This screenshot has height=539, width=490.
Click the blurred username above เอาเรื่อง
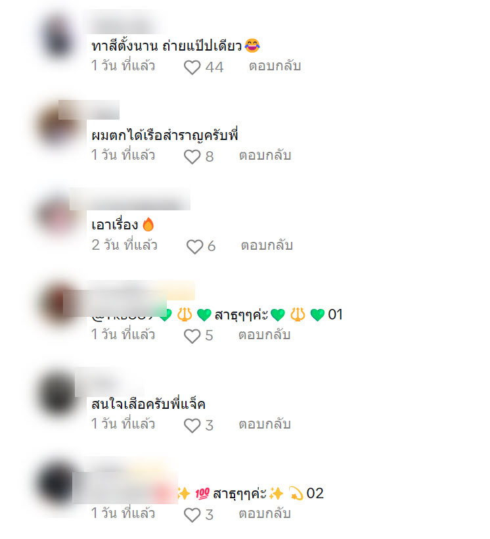pyautogui.click(x=130, y=199)
